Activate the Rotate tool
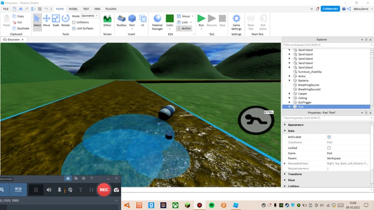This screenshot has height=210, width=374. click(x=65, y=21)
